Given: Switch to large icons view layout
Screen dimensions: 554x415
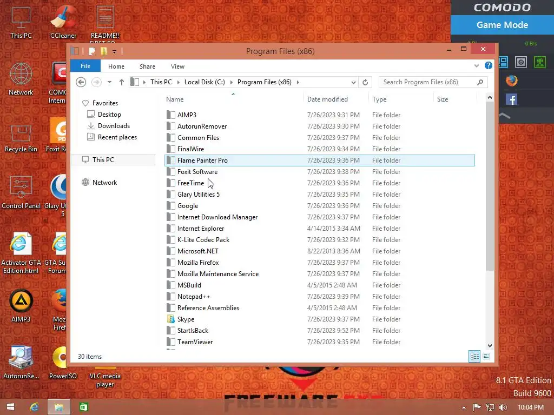Looking at the screenshot, I should (486, 356).
